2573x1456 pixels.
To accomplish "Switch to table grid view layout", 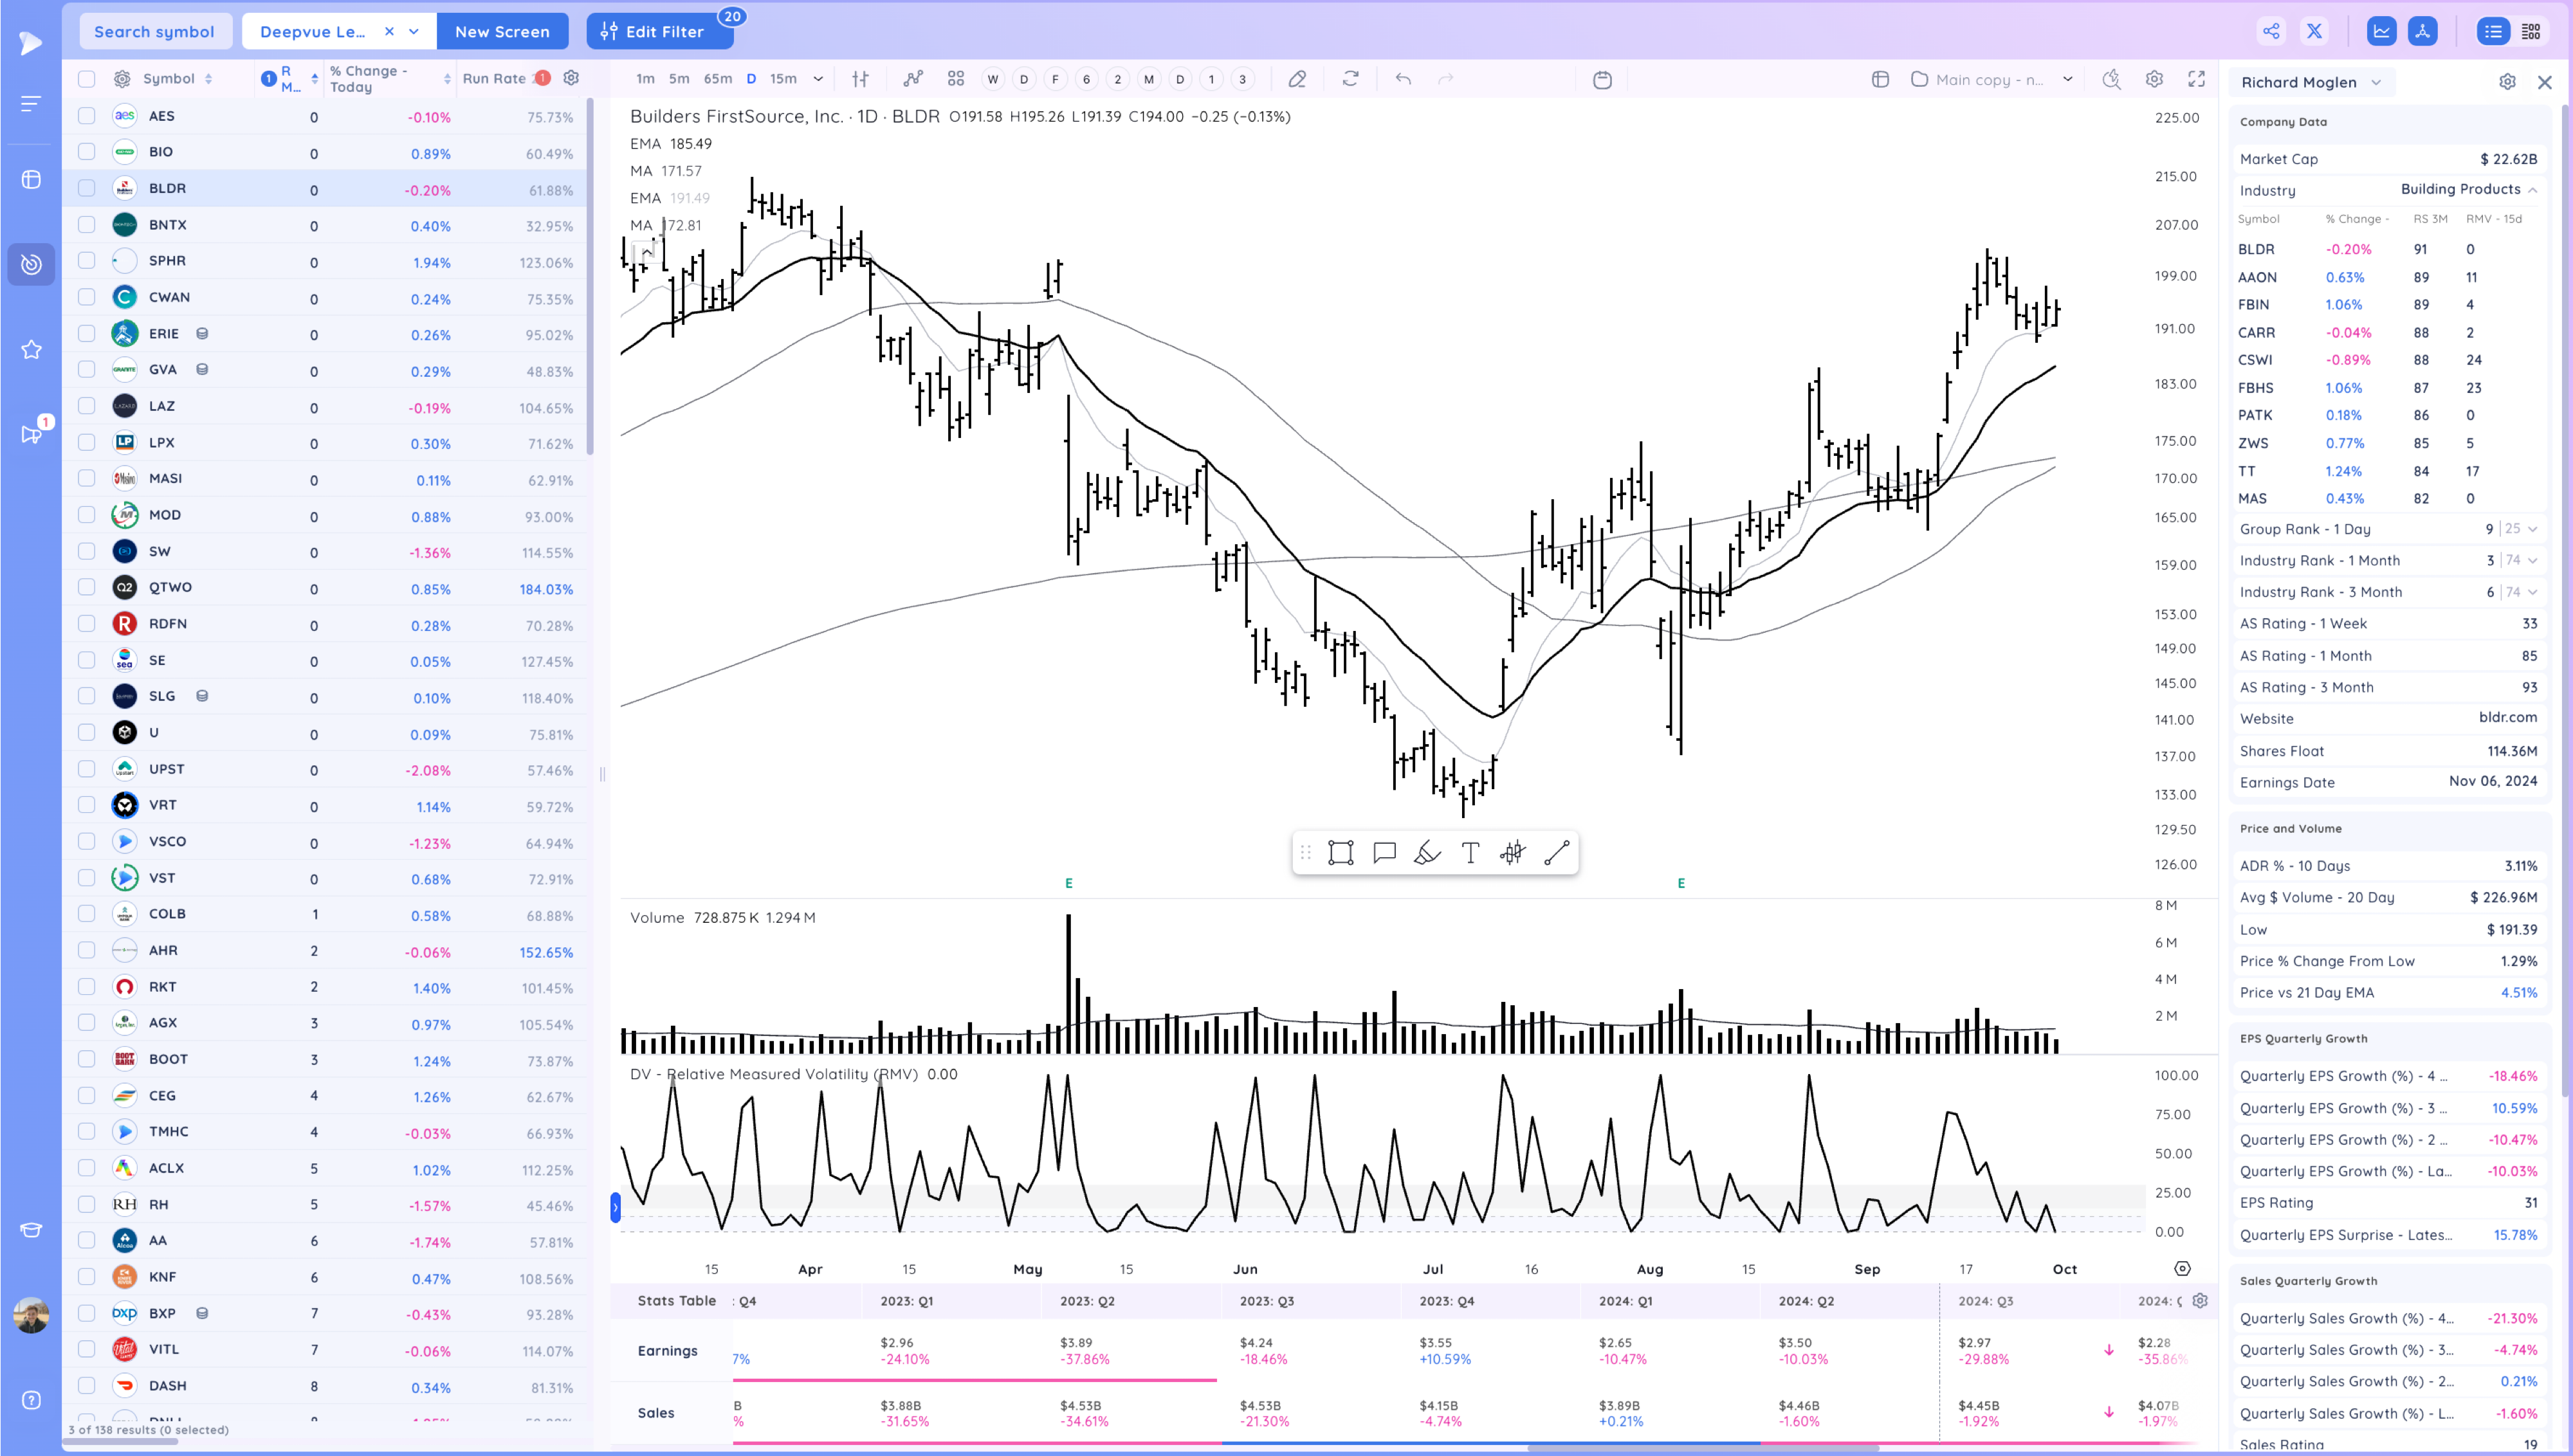I will (2531, 31).
